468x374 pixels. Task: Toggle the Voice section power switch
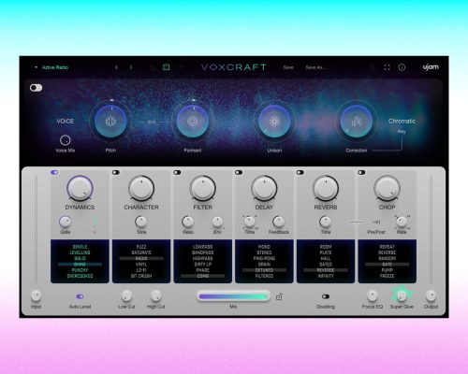pyautogui.click(x=37, y=88)
